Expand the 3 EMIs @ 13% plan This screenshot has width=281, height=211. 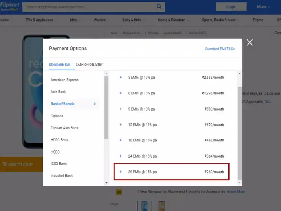[x=120, y=77]
